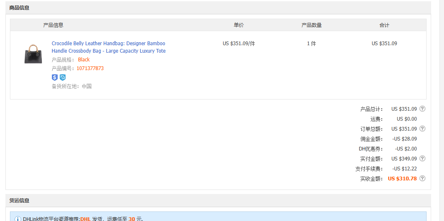Click the US $310.78 received amount

click(x=402, y=179)
